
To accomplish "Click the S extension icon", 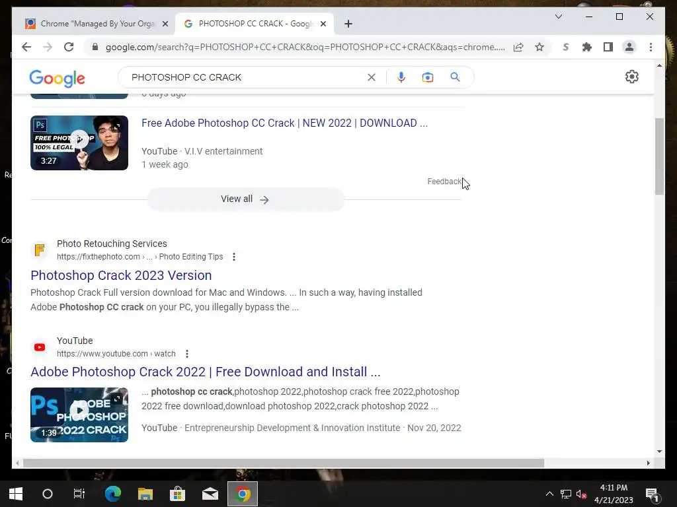I will pyautogui.click(x=566, y=47).
